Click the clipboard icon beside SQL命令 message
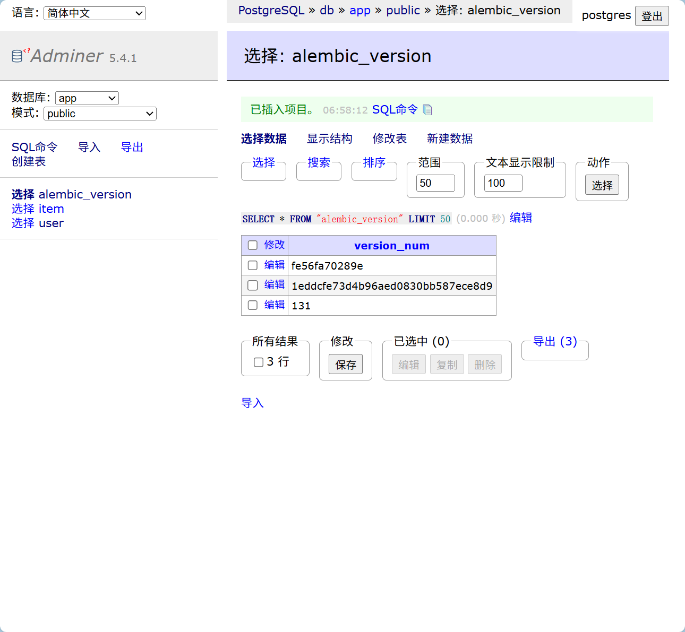This screenshot has width=685, height=632. tap(427, 109)
